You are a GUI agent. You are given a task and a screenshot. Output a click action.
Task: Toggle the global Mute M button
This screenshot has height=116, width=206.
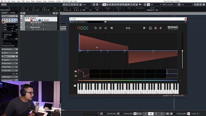[x=64, y=5]
